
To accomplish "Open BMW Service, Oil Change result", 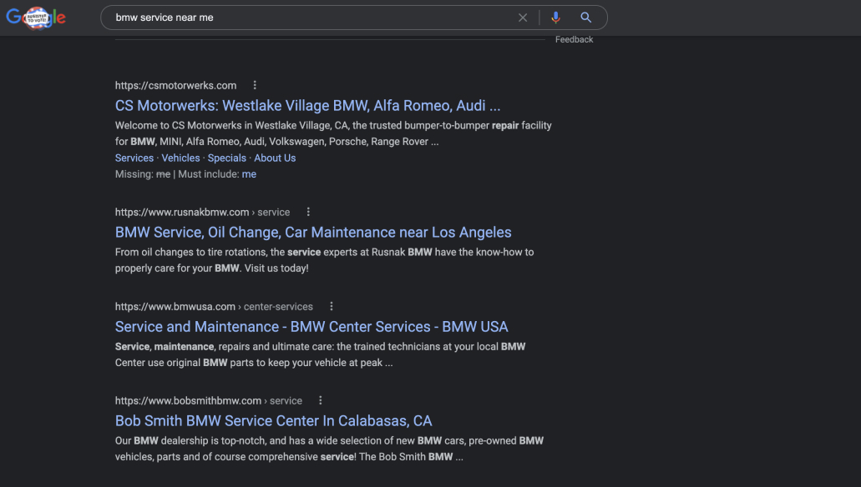I will click(x=313, y=233).
